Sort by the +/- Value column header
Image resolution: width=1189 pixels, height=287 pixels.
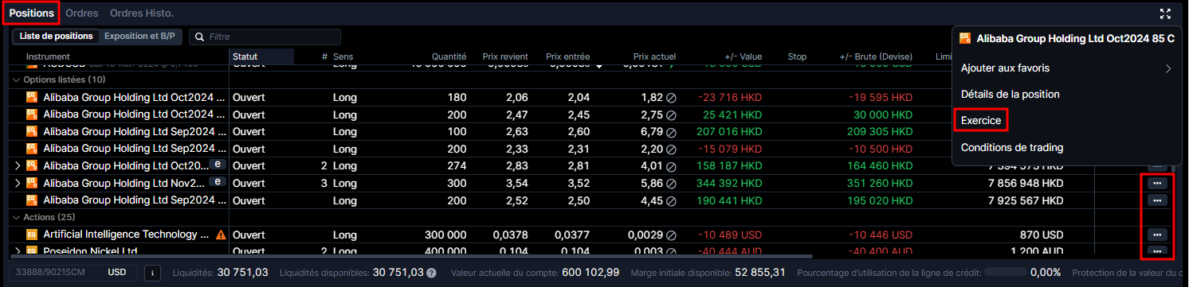(744, 57)
